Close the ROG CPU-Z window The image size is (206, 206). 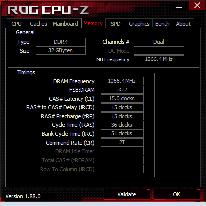[x=197, y=5]
